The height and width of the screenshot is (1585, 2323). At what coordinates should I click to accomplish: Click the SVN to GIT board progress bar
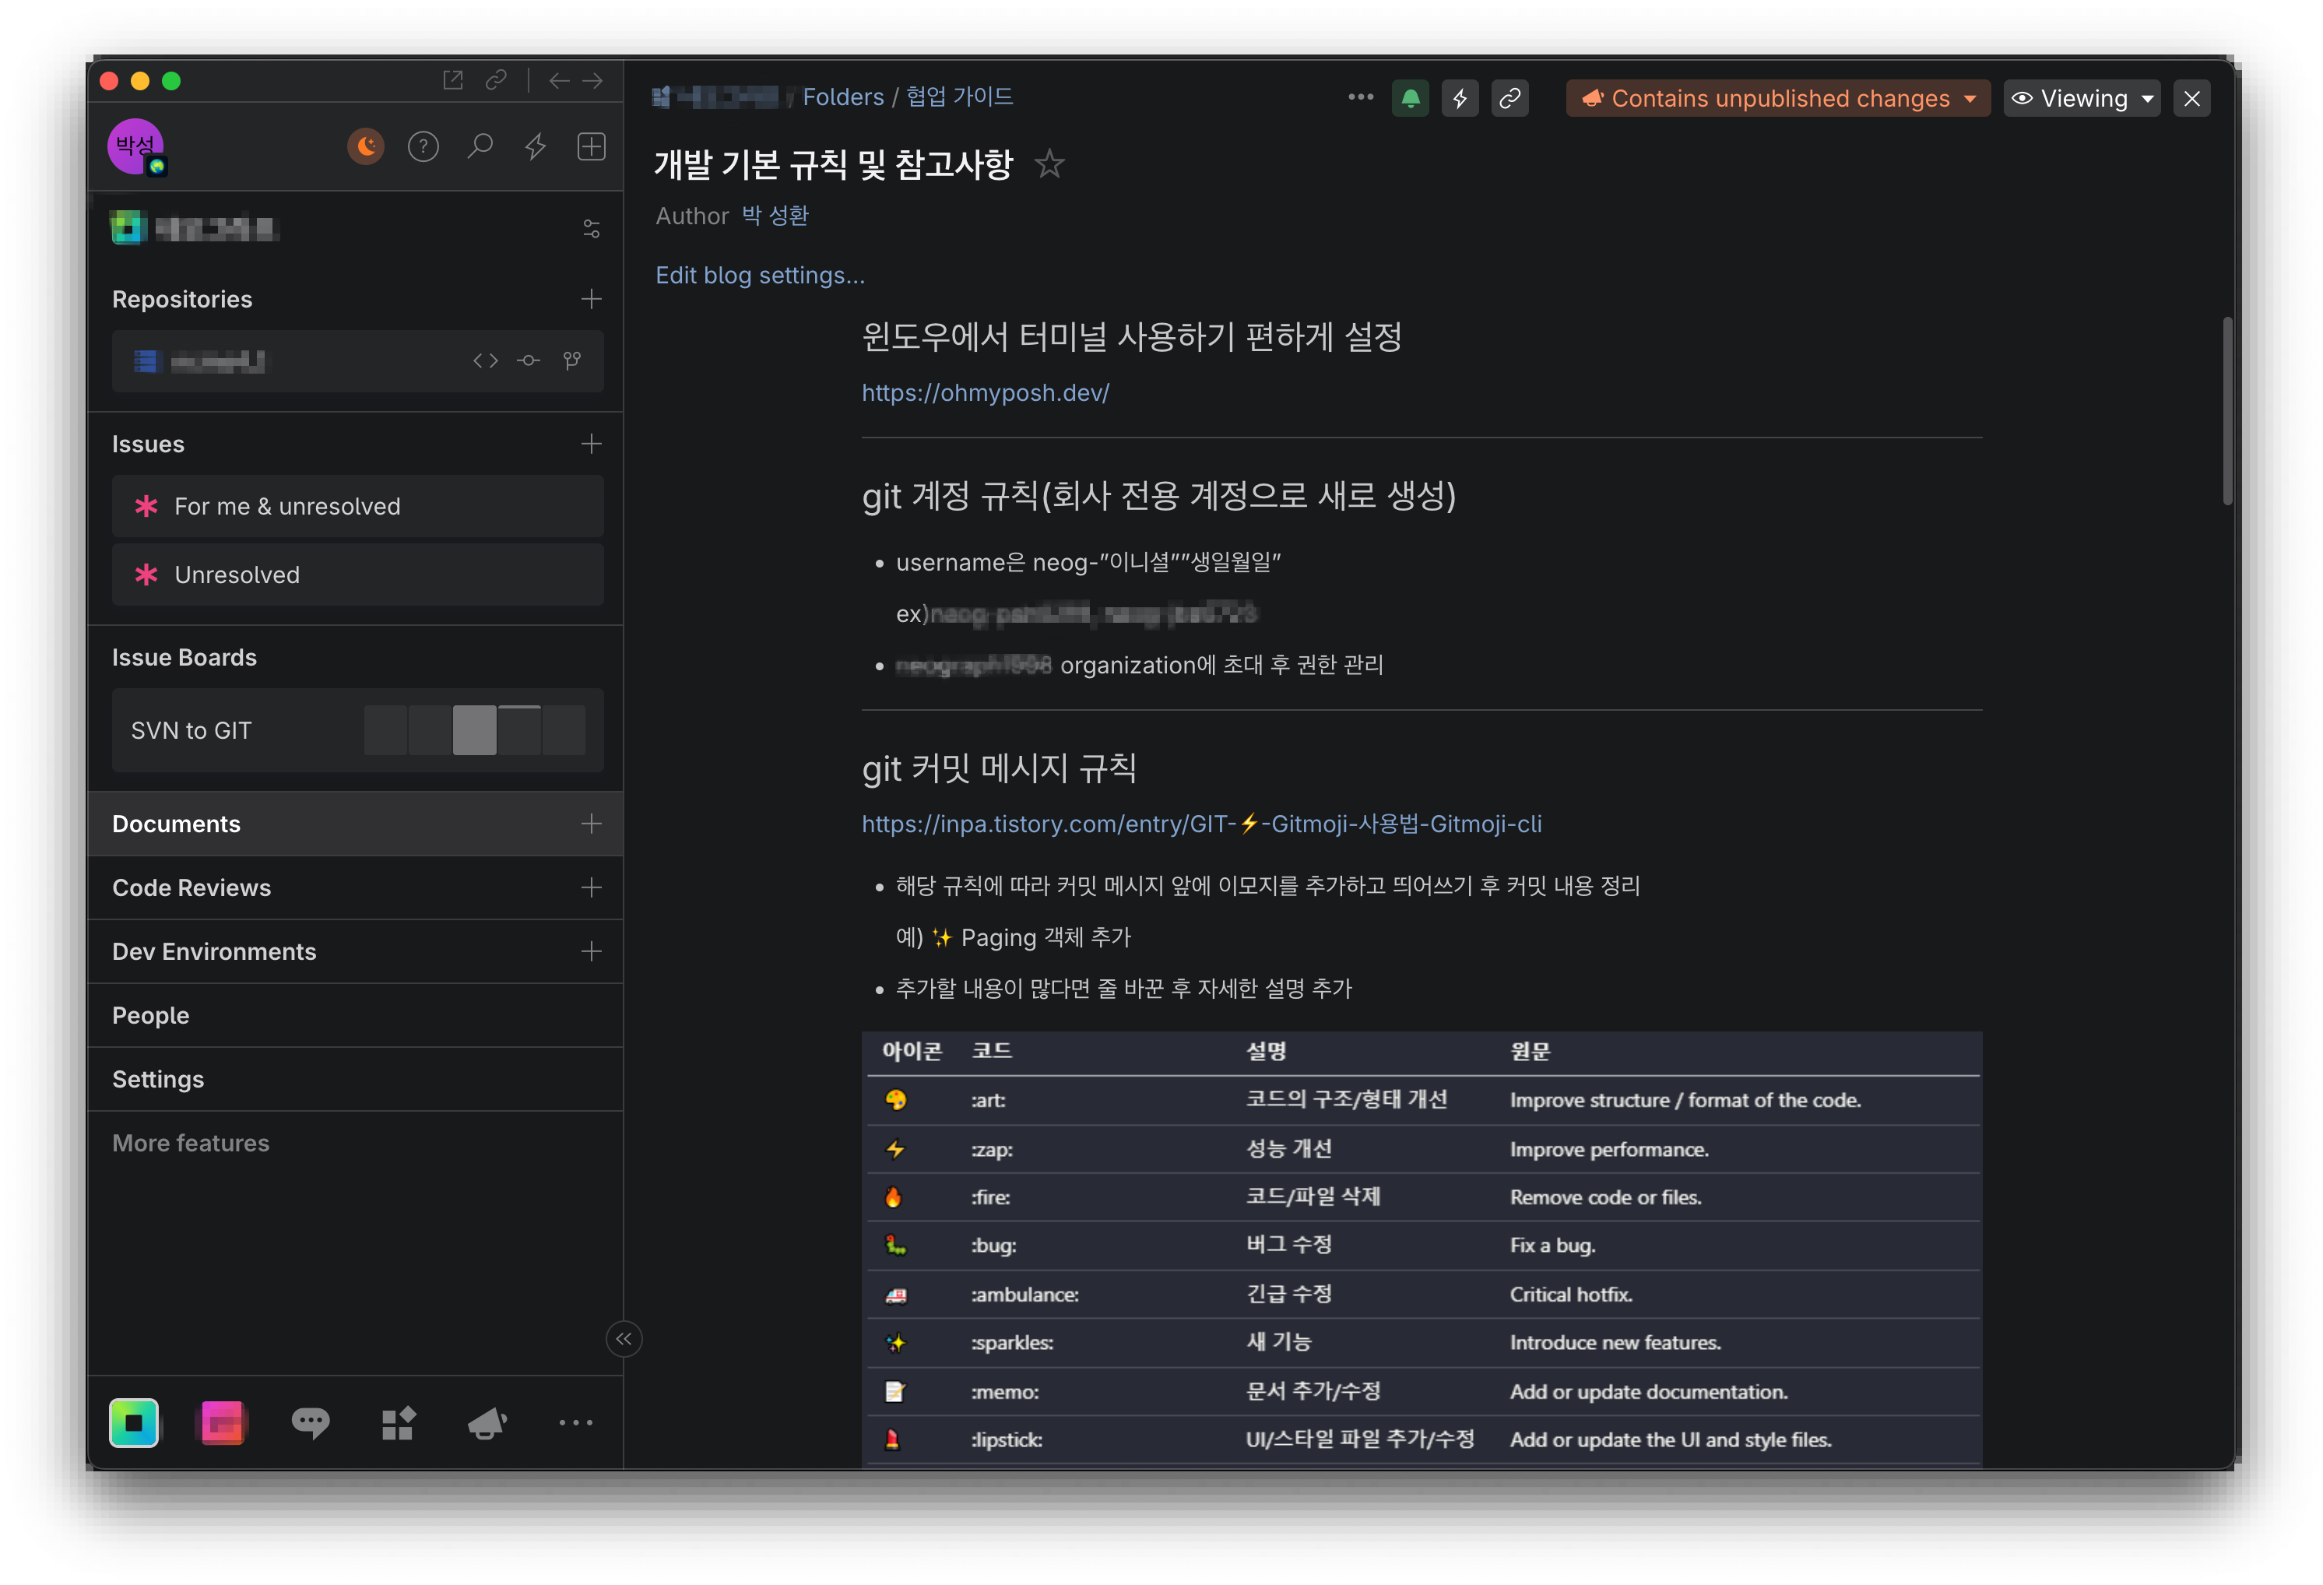point(475,730)
